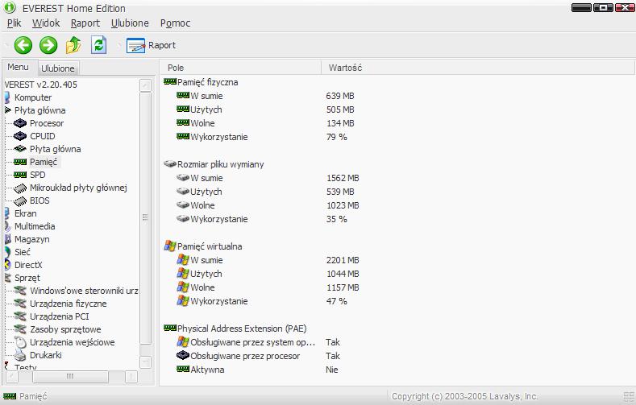636x405 pixels.
Task: Click the Urządzenia fizyczne icon
Action: pyautogui.click(x=20, y=304)
